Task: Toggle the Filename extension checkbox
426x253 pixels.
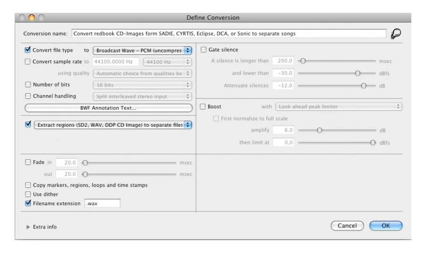Action: 28,203
